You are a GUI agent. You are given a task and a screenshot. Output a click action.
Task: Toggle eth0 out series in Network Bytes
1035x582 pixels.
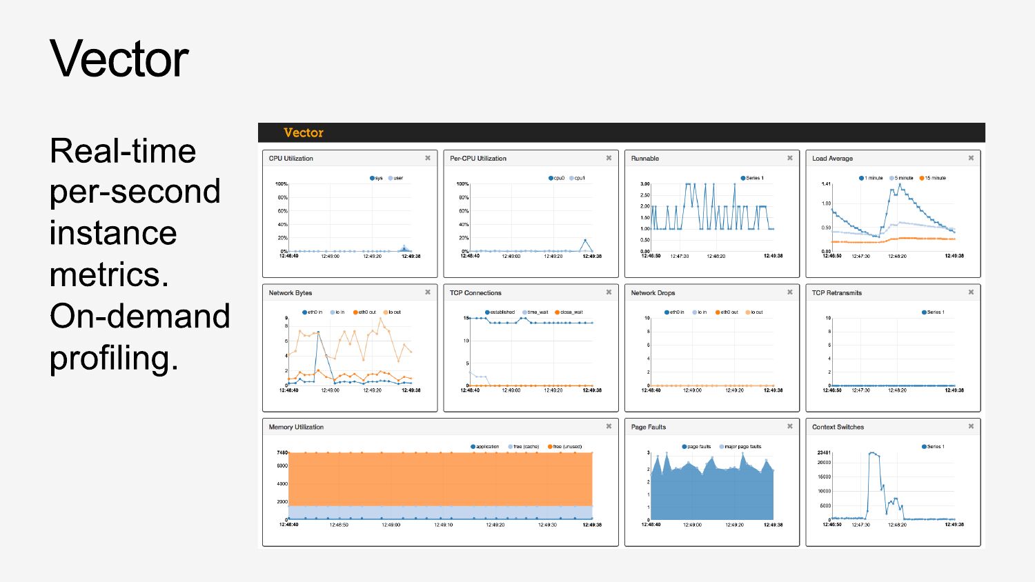pos(364,312)
